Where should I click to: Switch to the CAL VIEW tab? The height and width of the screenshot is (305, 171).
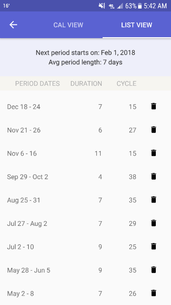click(68, 25)
